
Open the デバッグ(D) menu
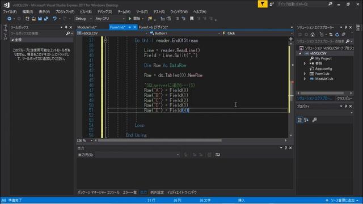coord(104,11)
